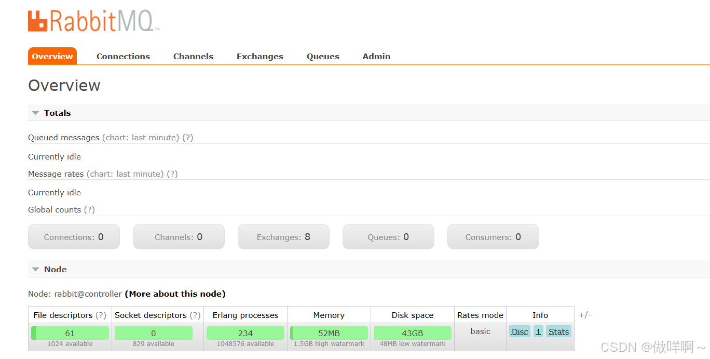Go to the Channels tab
Image resolution: width=710 pixels, height=359 pixels.
pyautogui.click(x=193, y=56)
